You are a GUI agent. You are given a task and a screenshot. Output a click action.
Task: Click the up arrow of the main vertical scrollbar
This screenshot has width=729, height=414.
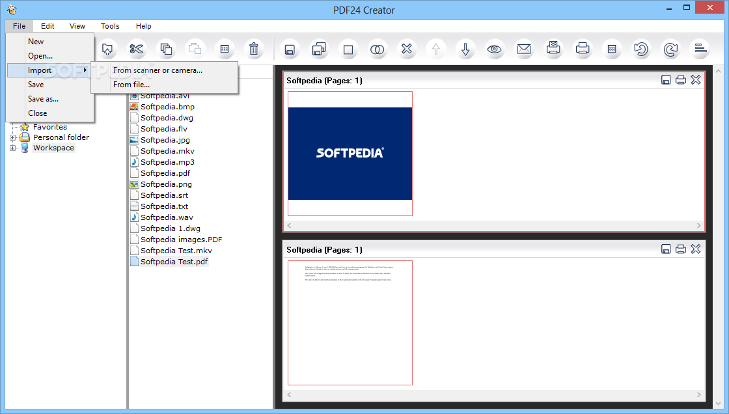tap(719, 72)
